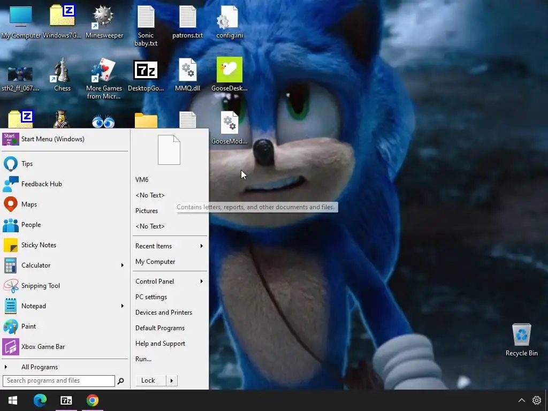Expand Control Panel submenu
The image size is (548, 411).
(170, 281)
